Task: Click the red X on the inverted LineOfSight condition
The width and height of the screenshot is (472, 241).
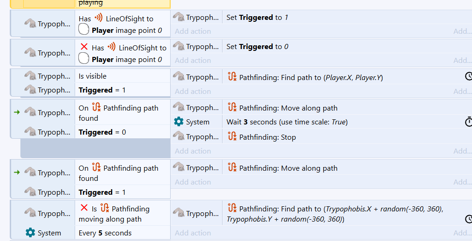Action: (x=84, y=47)
